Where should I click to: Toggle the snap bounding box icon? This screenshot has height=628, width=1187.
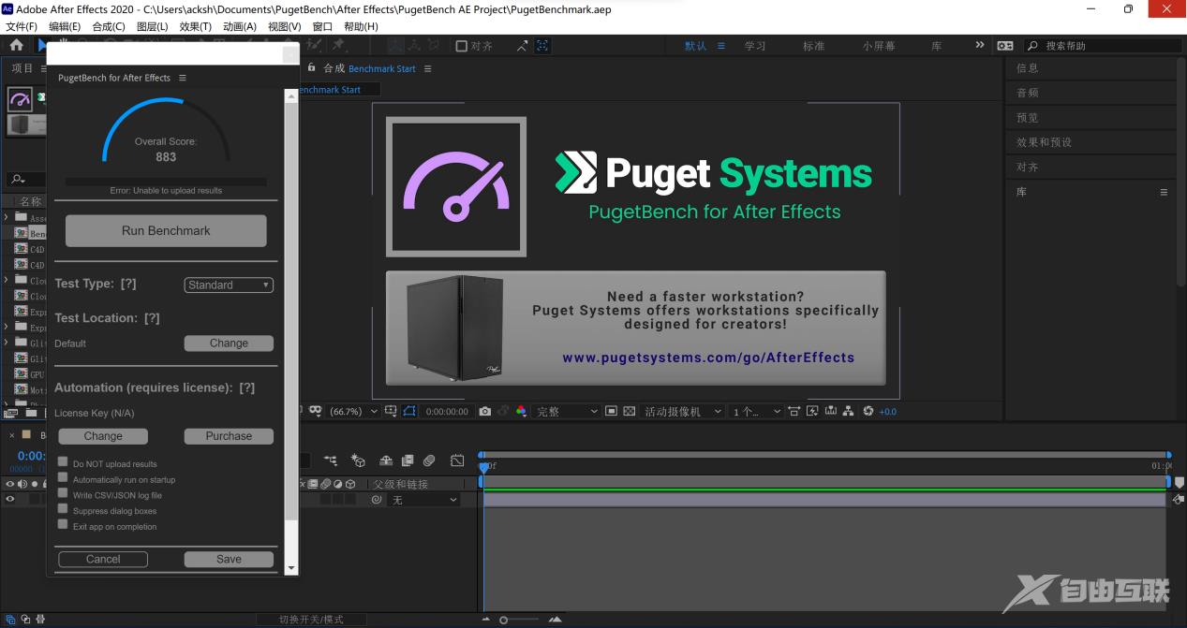(542, 45)
